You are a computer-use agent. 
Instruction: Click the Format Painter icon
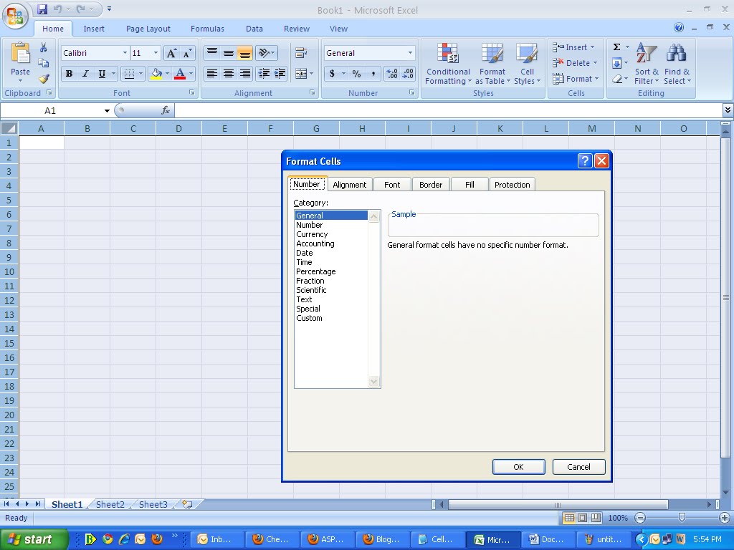point(44,79)
